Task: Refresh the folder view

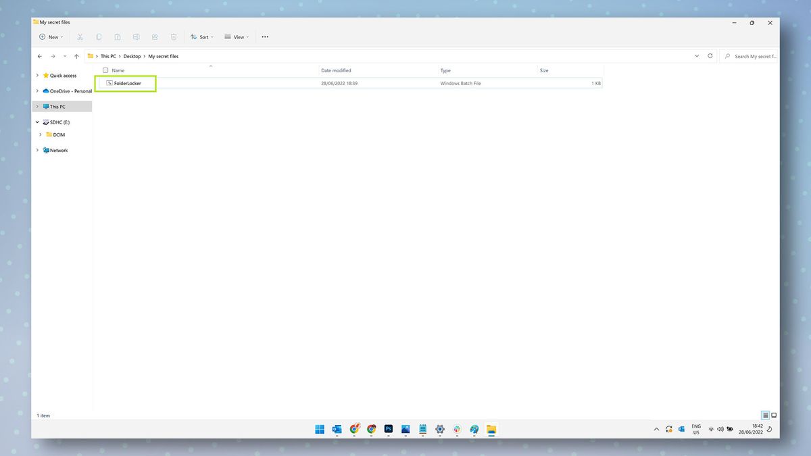Action: (709, 56)
